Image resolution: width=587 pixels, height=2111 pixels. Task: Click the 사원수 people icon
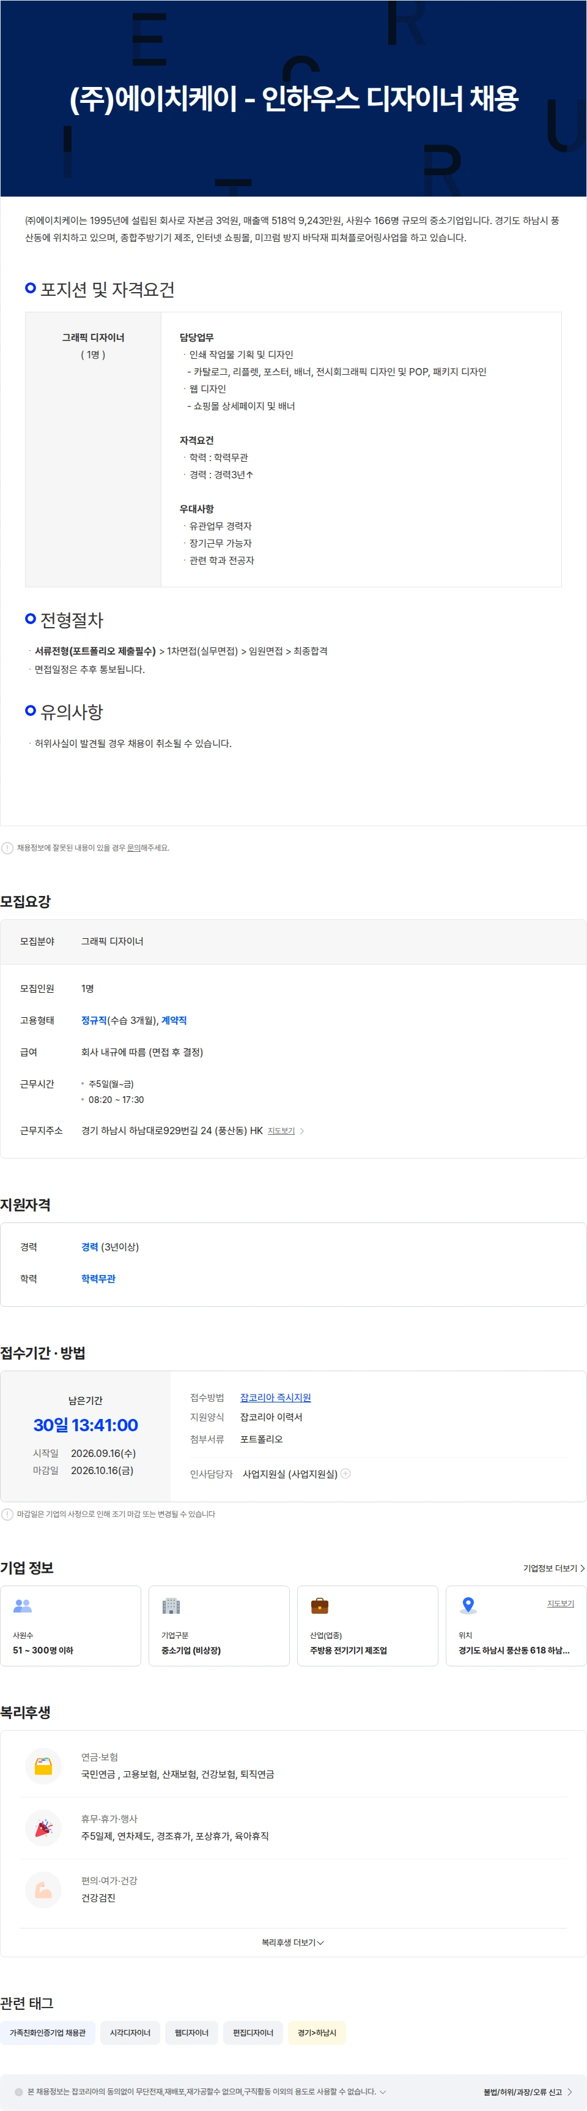point(23,1605)
